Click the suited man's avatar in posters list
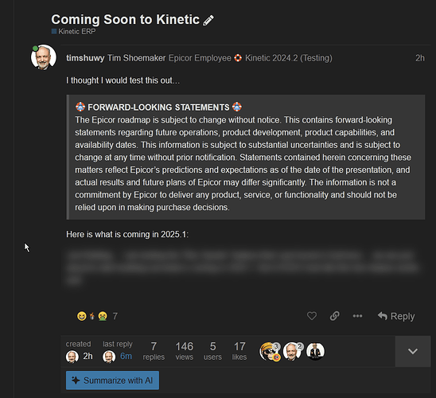 (x=315, y=351)
